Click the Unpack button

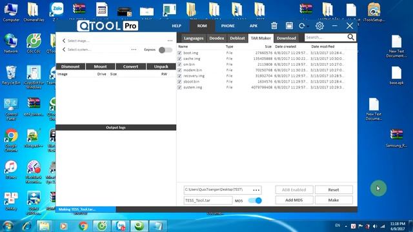coord(161,66)
